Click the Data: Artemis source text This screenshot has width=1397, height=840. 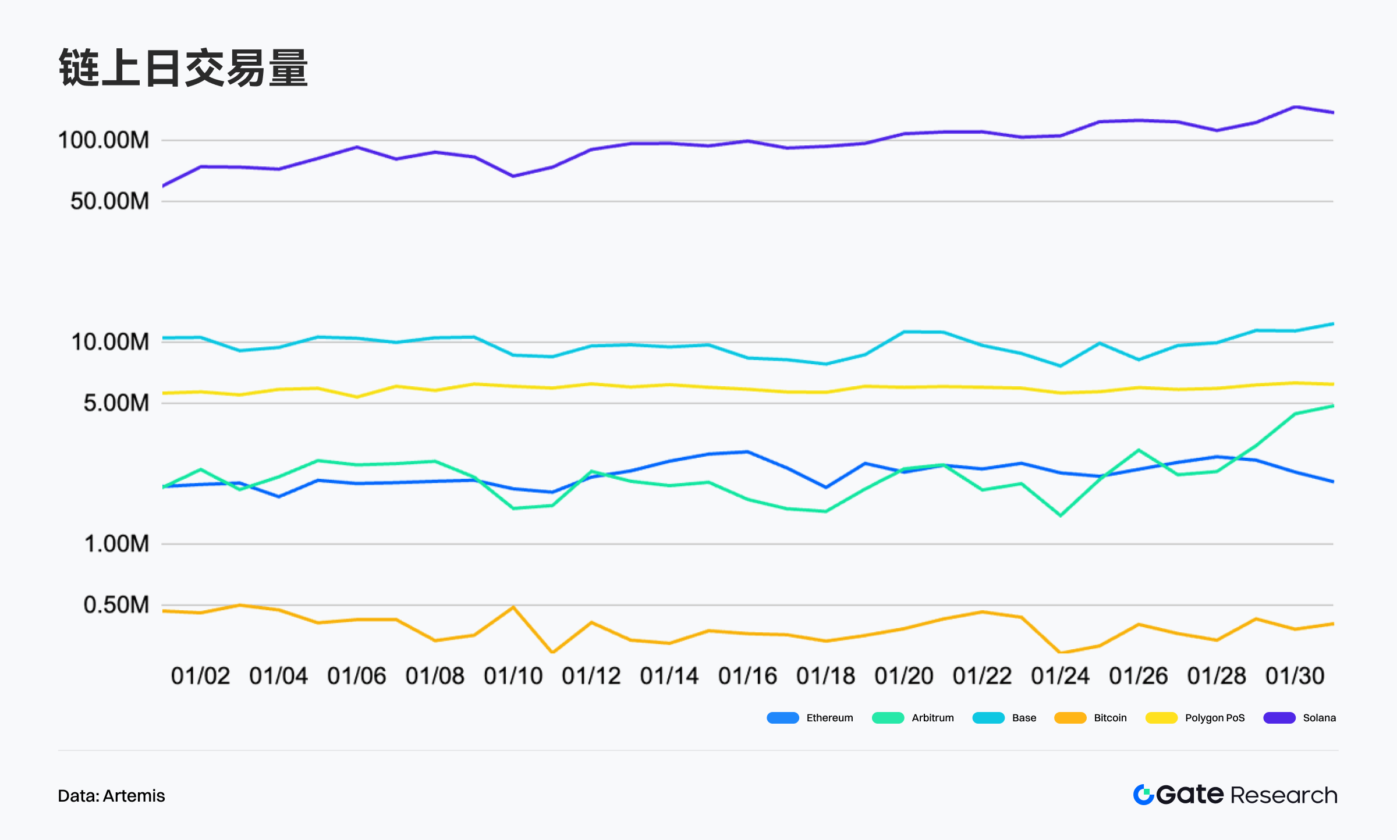(111, 796)
